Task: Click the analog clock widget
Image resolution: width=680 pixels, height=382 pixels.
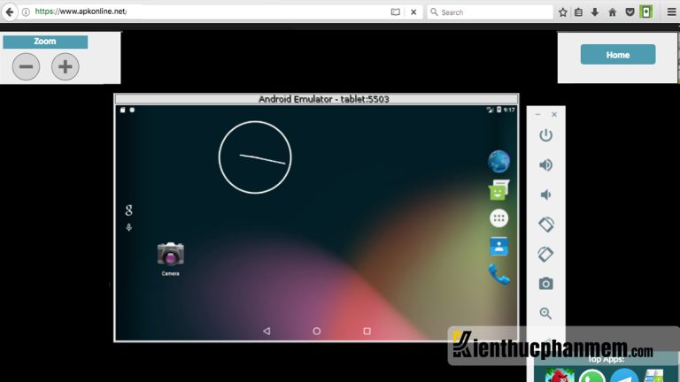Action: point(255,157)
